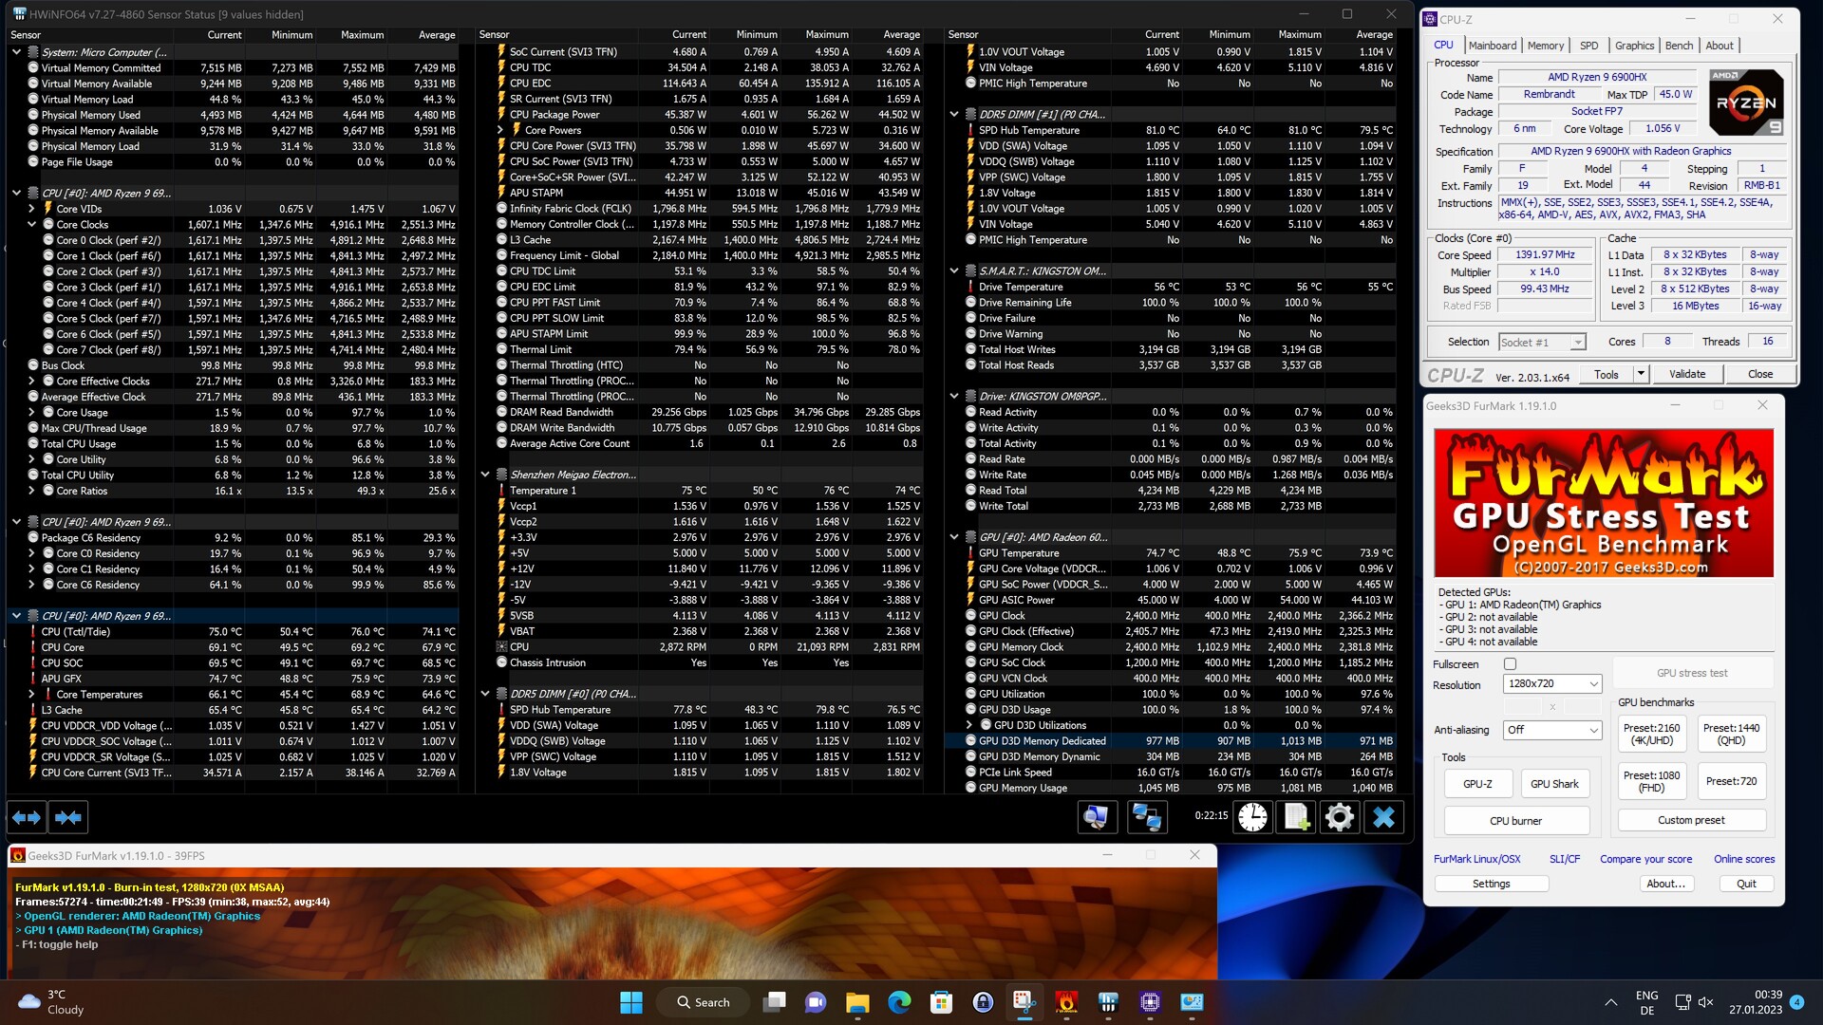Click the remote network monitors icon

(1146, 817)
